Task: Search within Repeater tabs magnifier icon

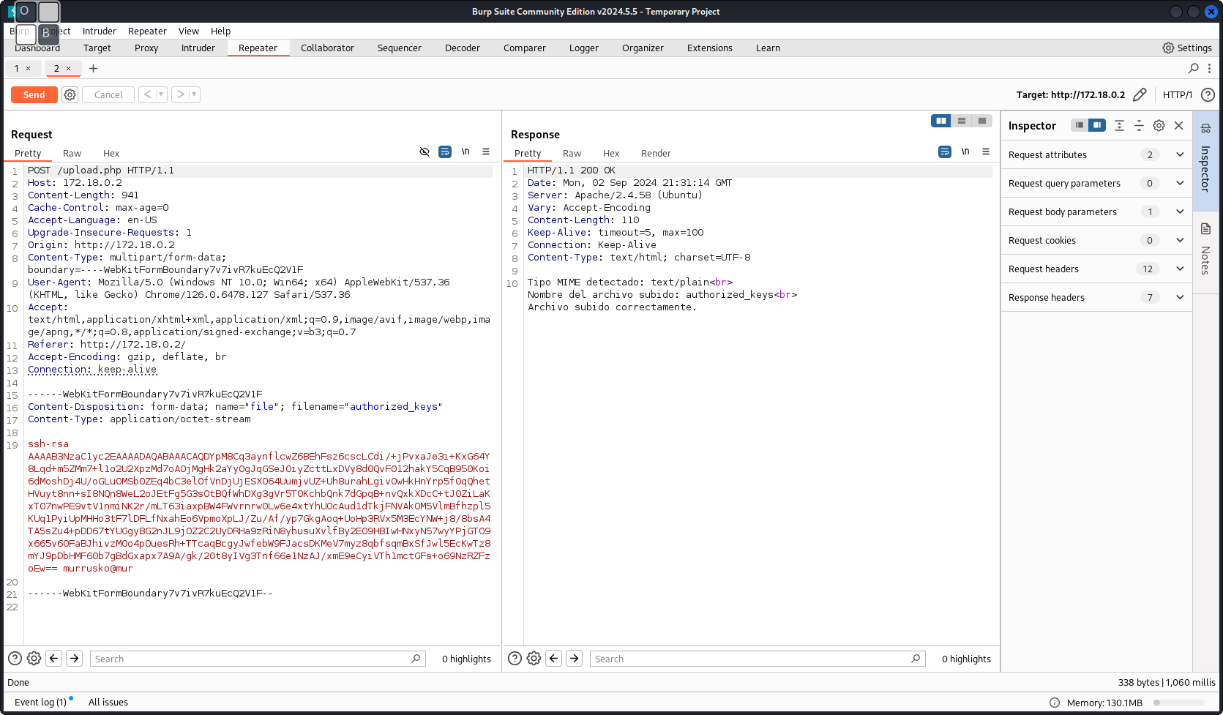Action: (1194, 68)
